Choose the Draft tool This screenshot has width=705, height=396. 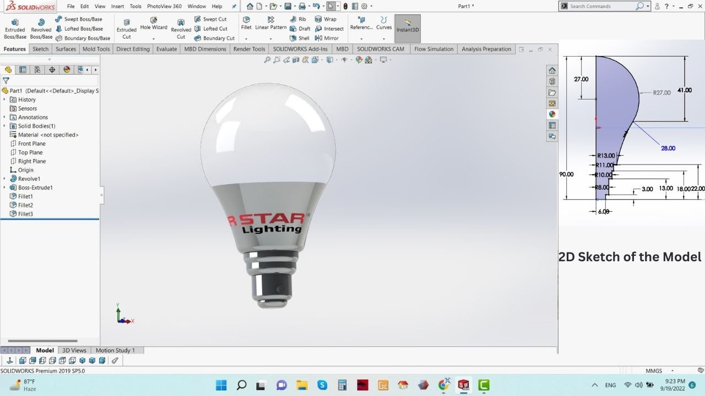click(x=300, y=29)
